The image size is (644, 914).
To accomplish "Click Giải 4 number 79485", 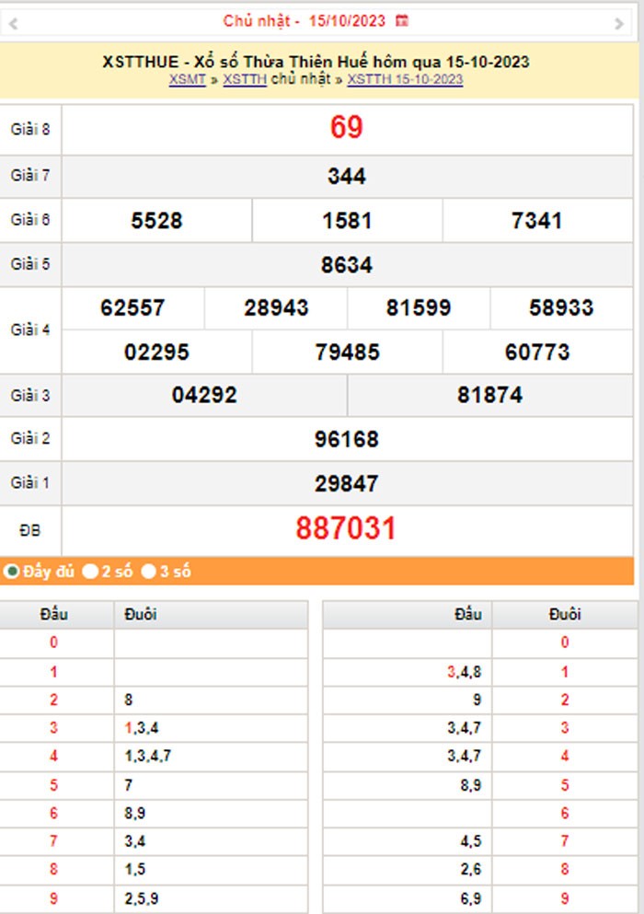I will coord(347,353).
